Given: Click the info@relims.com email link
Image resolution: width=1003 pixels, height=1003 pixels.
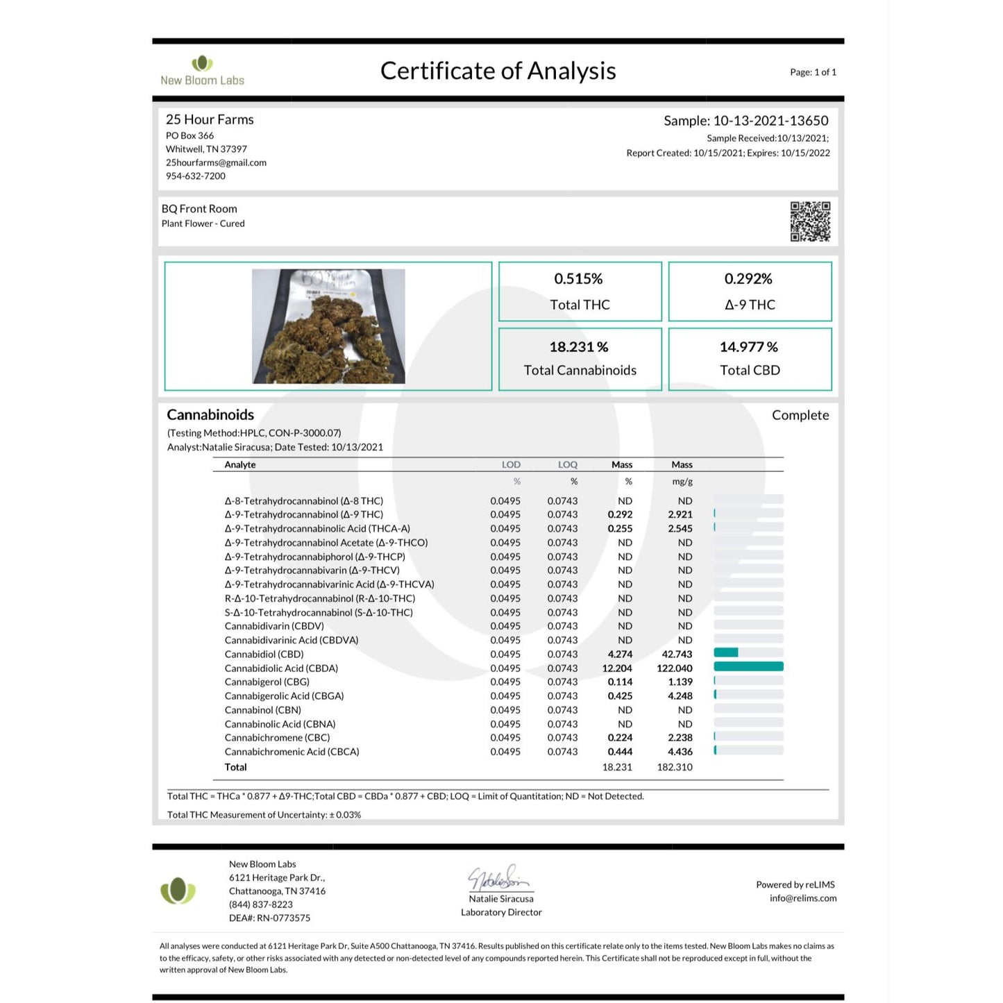Looking at the screenshot, I should pos(802,898).
